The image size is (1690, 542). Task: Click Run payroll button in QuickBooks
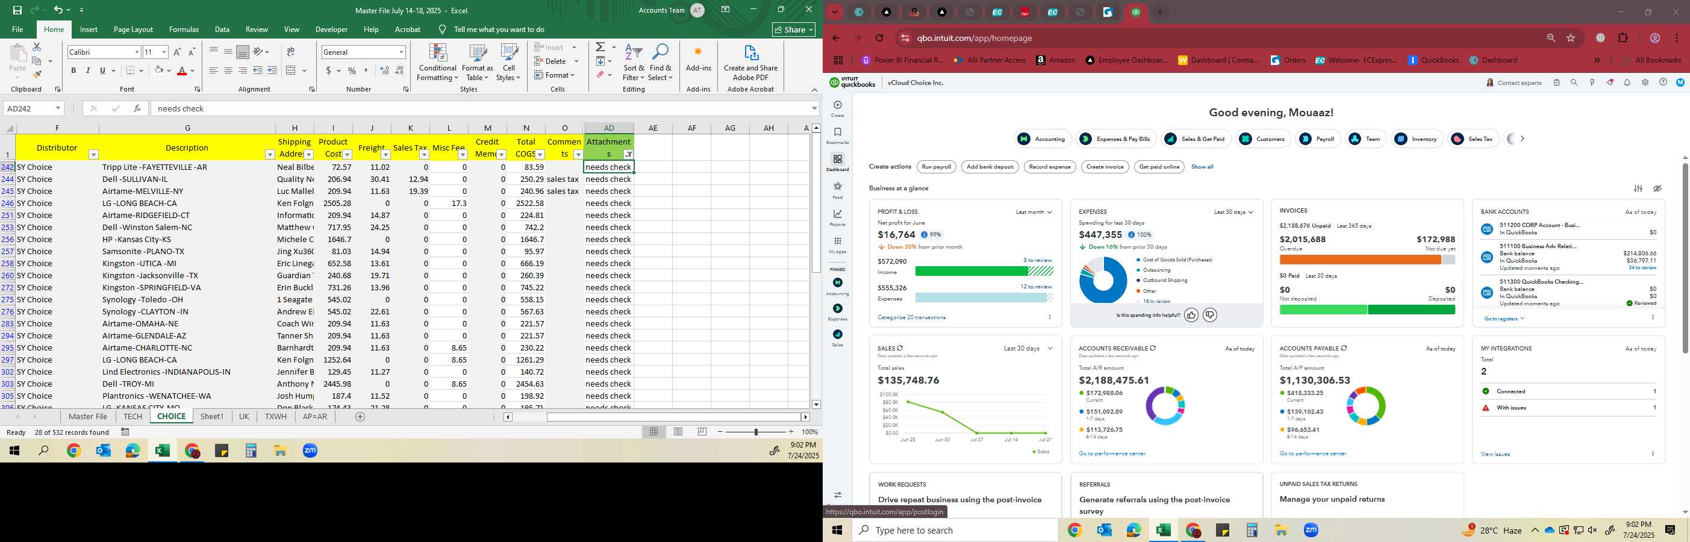click(936, 167)
